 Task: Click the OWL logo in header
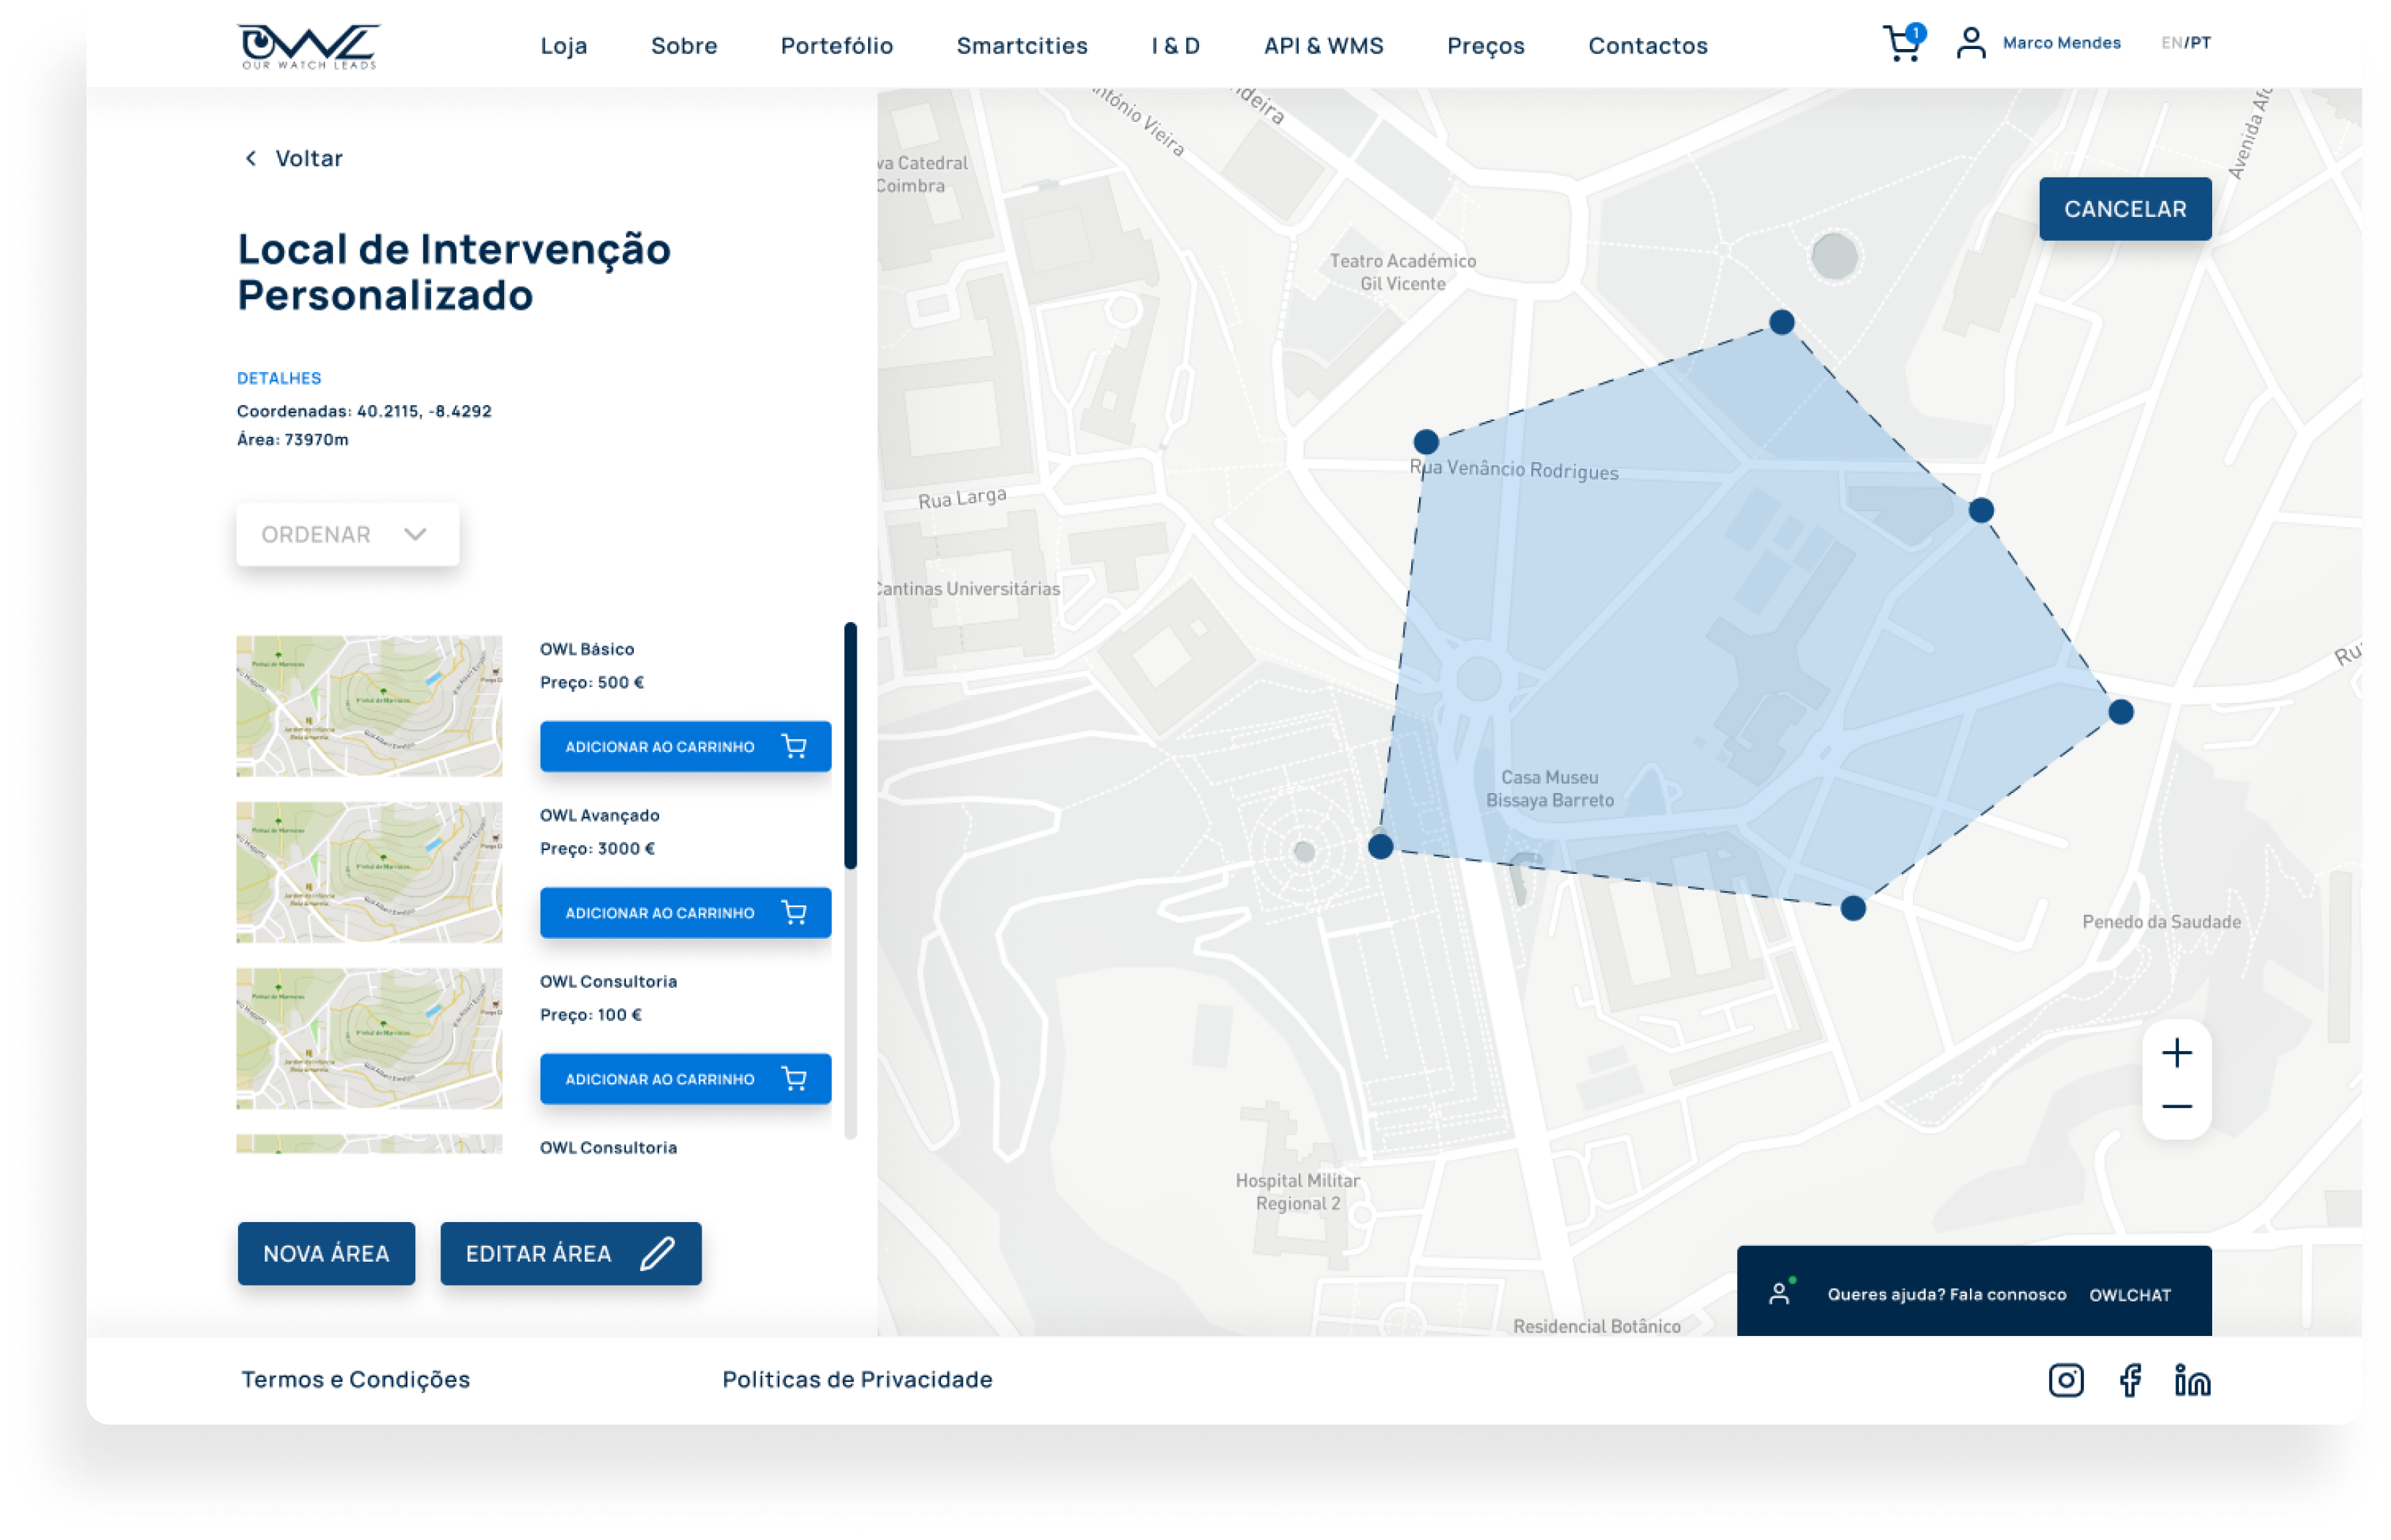coord(308,46)
